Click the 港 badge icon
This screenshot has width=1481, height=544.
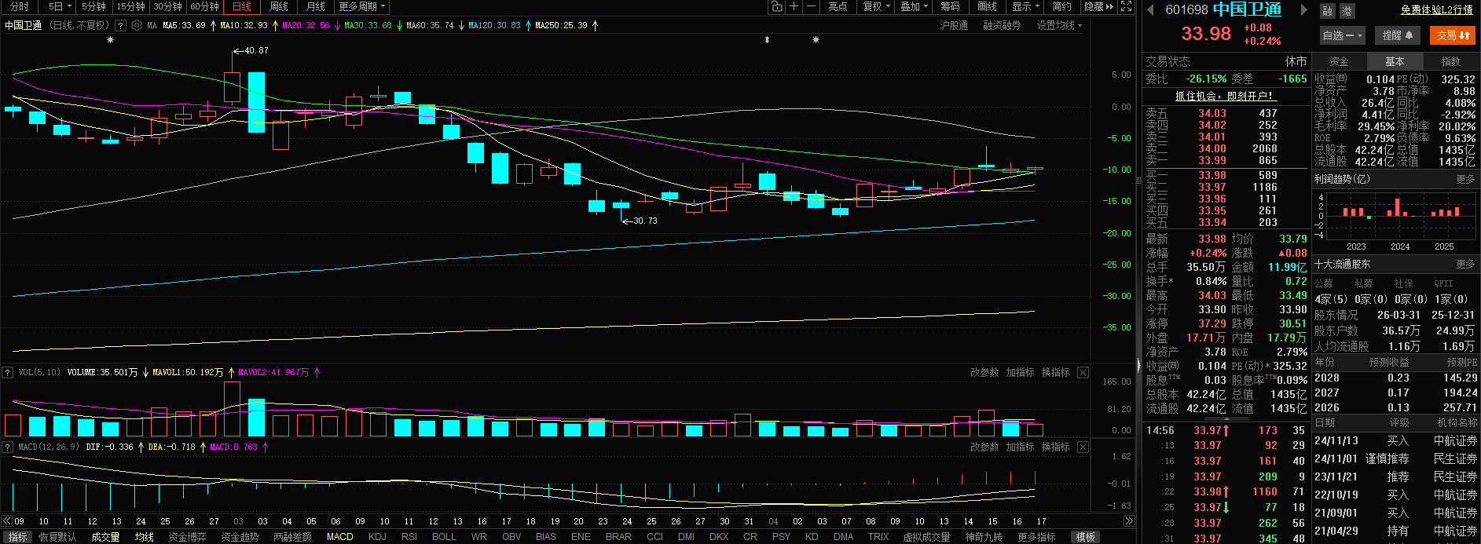click(x=1347, y=11)
